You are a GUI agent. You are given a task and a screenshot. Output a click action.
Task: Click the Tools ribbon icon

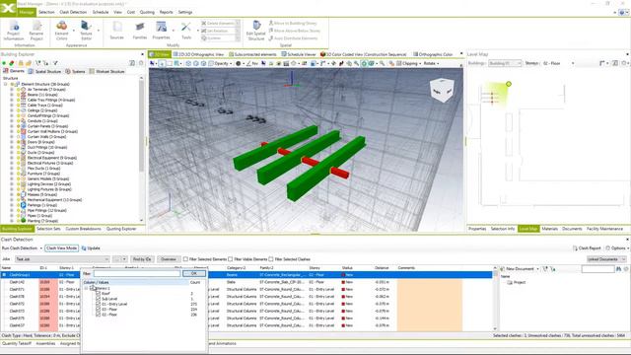click(186, 31)
